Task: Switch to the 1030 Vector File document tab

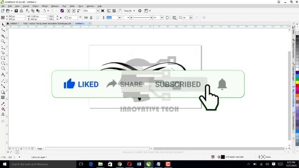Action: (47, 23)
